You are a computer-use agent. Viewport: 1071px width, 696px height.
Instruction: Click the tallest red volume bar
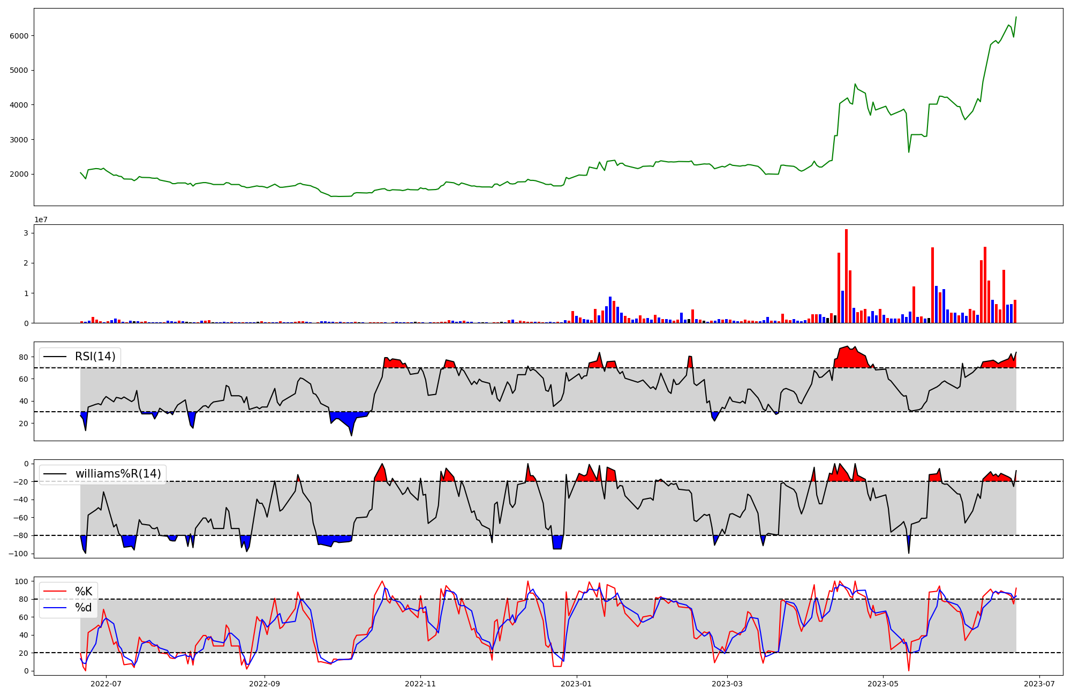click(x=846, y=276)
